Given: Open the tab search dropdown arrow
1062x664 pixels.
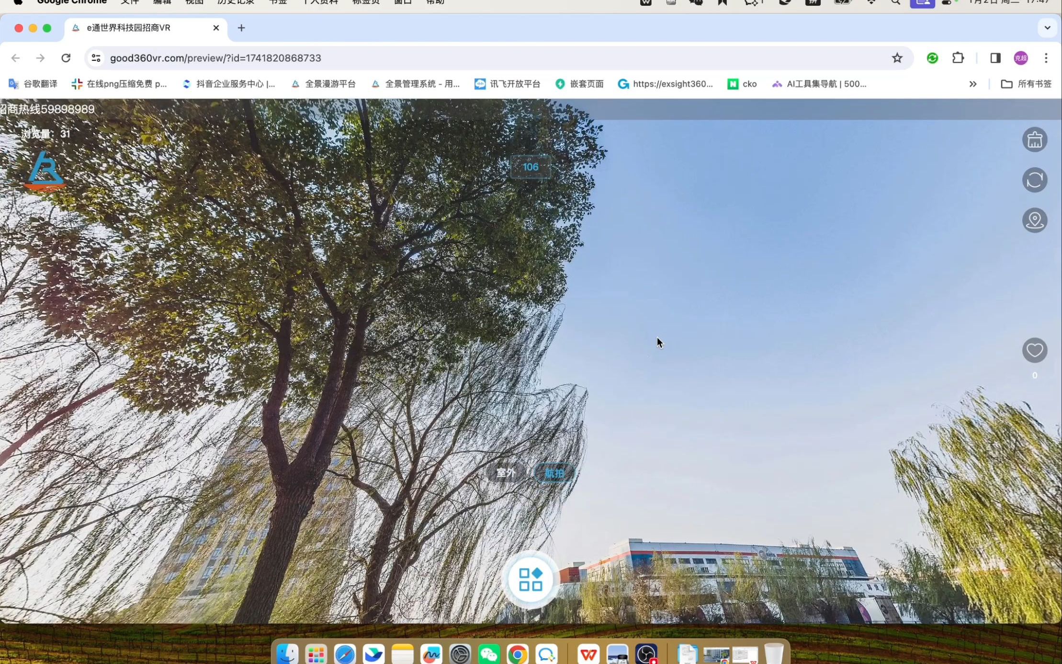Looking at the screenshot, I should (1048, 28).
